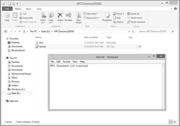This screenshot has width=180, height=126.
Task: Select the Dir2 folder in file list
Action: [41, 42]
